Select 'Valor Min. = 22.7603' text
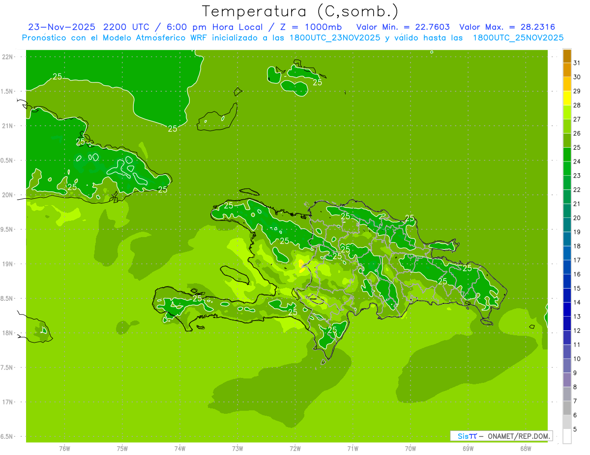Viewport: 590px width, 455px height. tap(403, 27)
